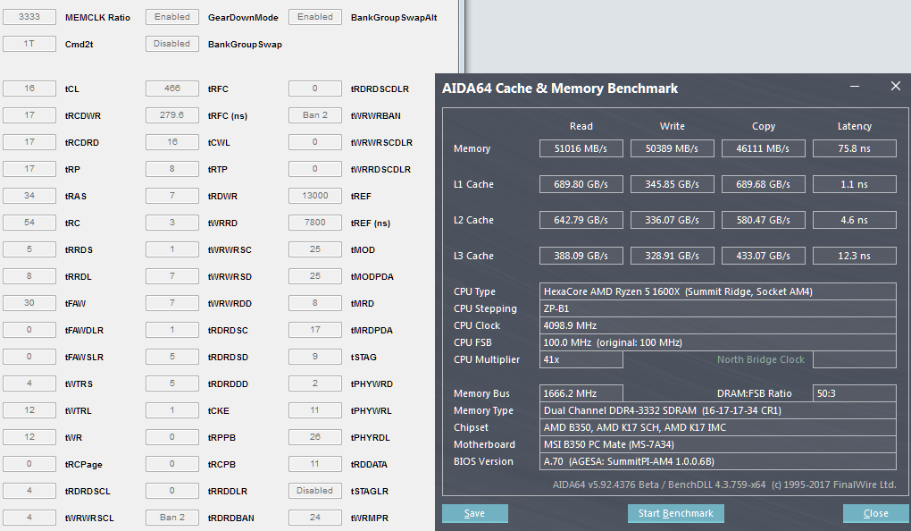Image resolution: width=911 pixels, height=531 pixels.
Task: Select the tRFC (ns) 279.6 field
Action: click(172, 115)
